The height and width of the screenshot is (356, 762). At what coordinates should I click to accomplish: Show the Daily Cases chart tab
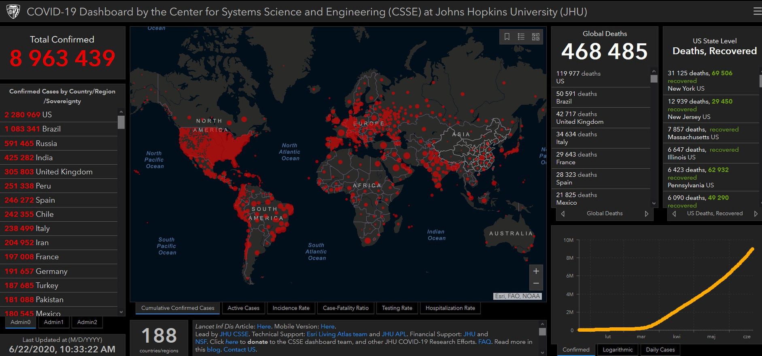pos(660,350)
